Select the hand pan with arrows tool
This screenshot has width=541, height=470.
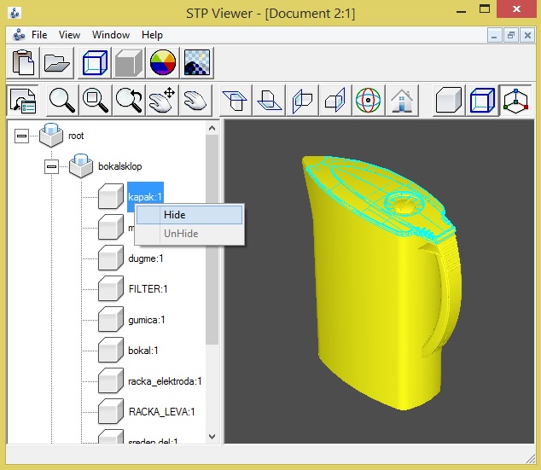162,101
